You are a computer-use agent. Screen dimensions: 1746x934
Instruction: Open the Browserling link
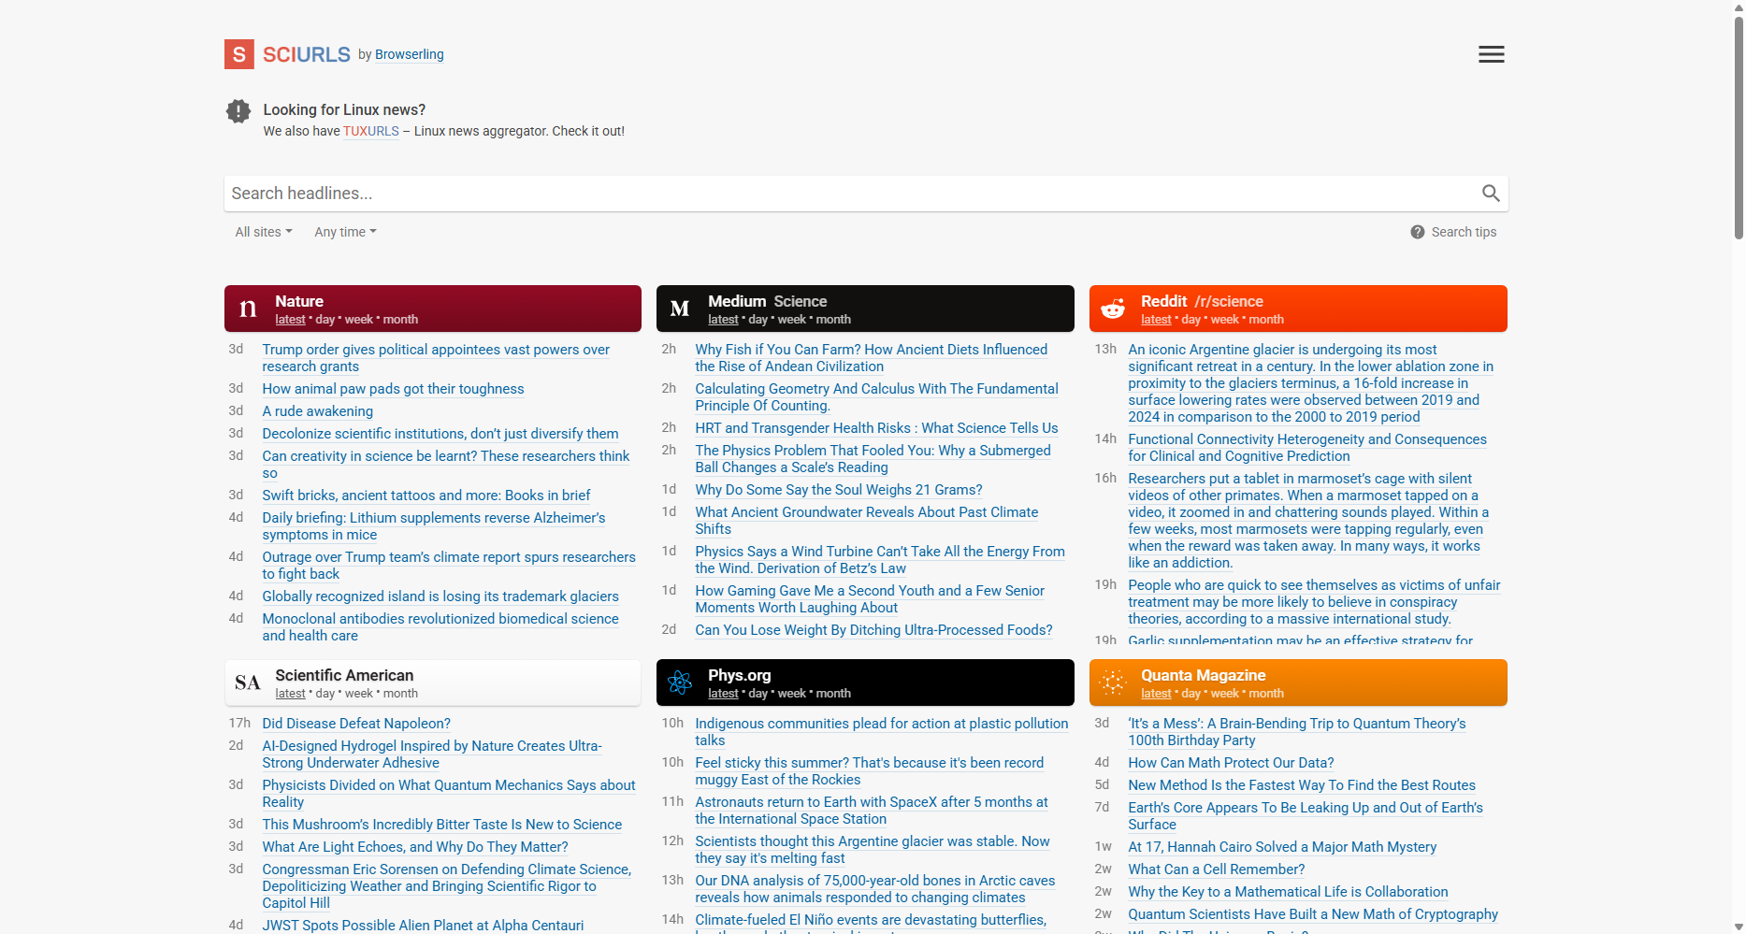(x=410, y=54)
